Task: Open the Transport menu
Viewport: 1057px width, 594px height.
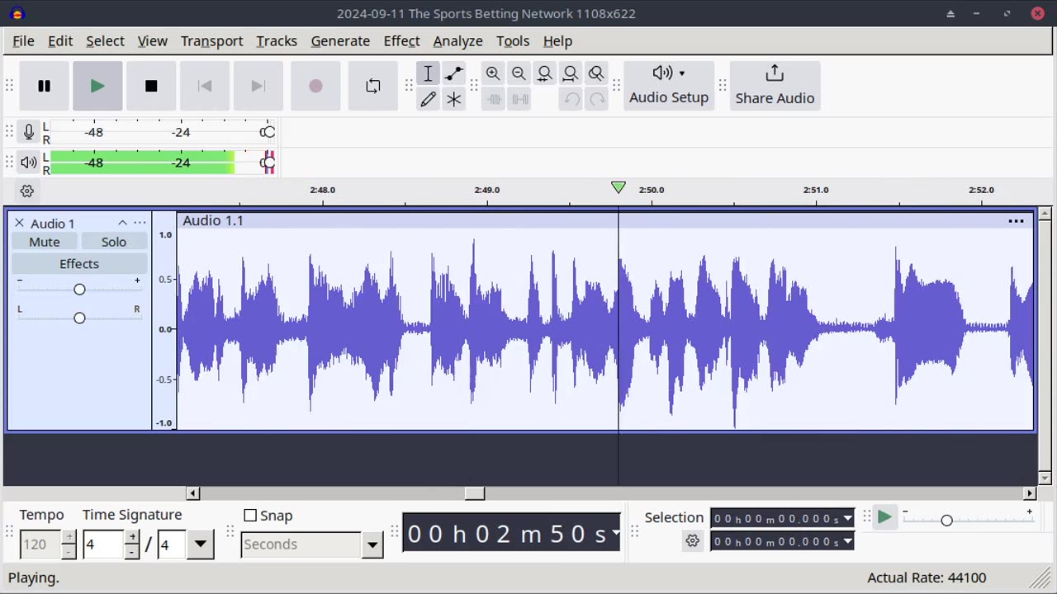Action: (211, 40)
